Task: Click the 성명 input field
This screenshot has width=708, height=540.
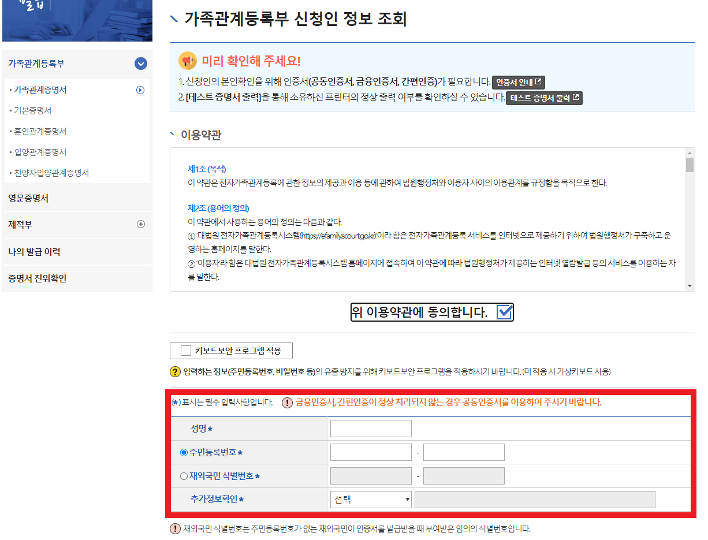Action: pos(371,429)
